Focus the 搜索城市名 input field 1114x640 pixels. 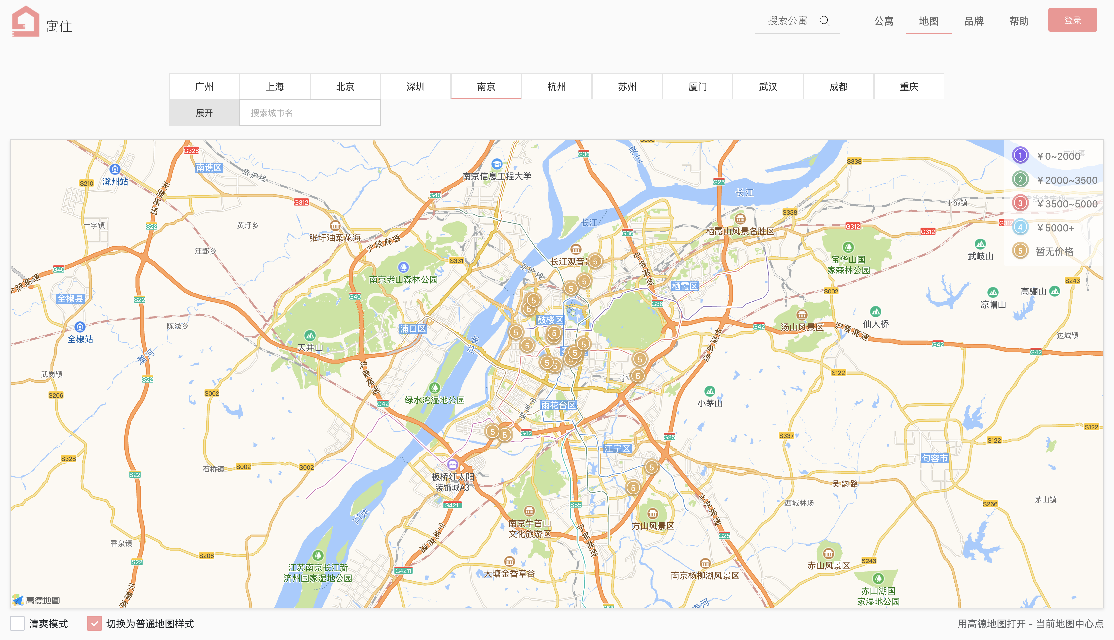point(310,113)
